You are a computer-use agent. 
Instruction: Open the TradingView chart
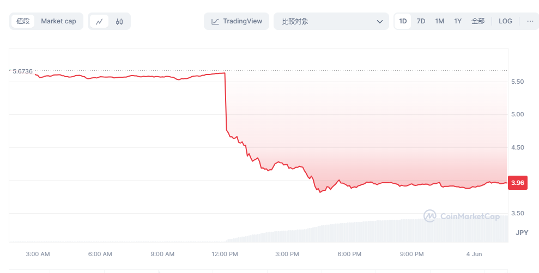[237, 21]
